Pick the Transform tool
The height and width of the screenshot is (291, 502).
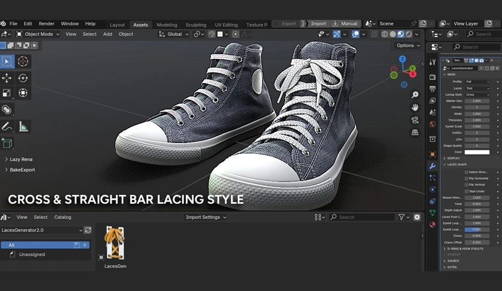[23, 93]
